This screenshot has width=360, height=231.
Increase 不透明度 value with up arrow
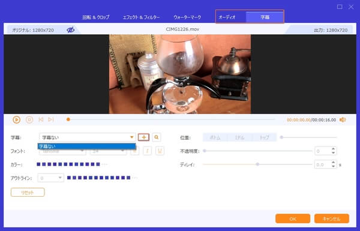(x=333, y=149)
